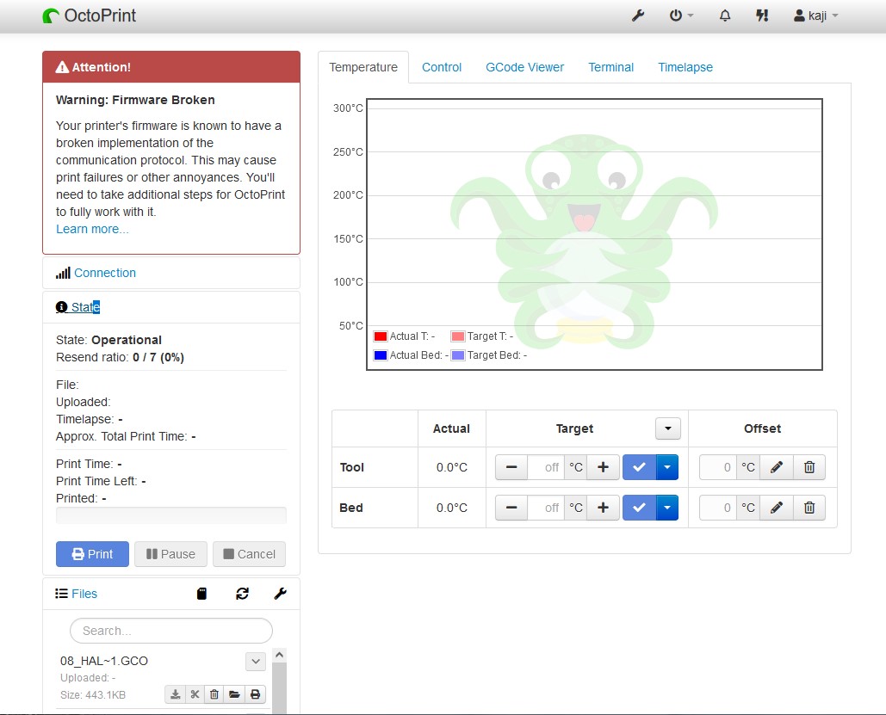Increase the Bed target temperature with plus
This screenshot has width=886, height=715.
(603, 508)
